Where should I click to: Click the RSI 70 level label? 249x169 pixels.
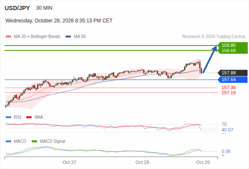(224, 124)
